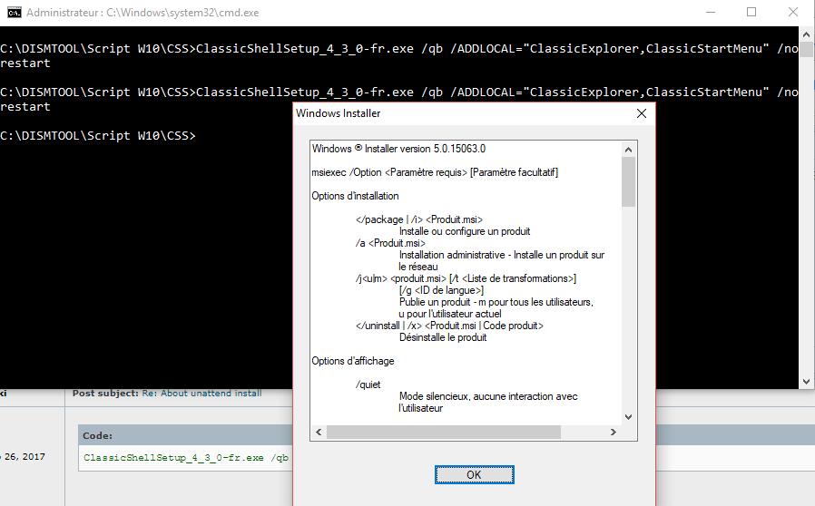Click the installer help vertical scrollbar thumb

click(628, 181)
